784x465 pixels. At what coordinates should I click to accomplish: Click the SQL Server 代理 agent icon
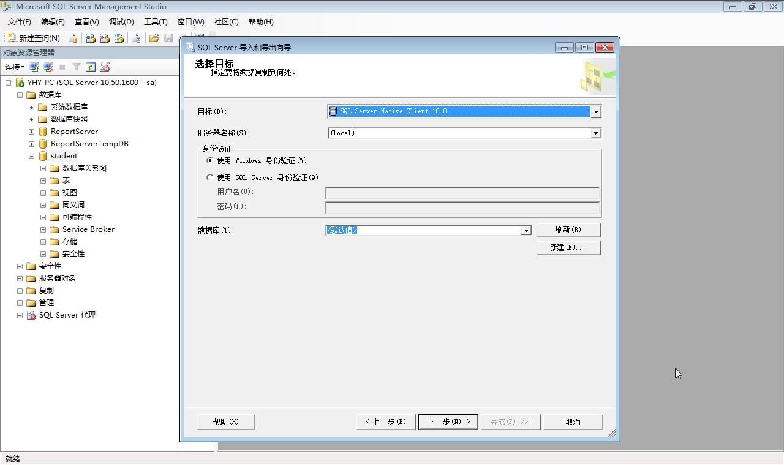pyautogui.click(x=31, y=315)
